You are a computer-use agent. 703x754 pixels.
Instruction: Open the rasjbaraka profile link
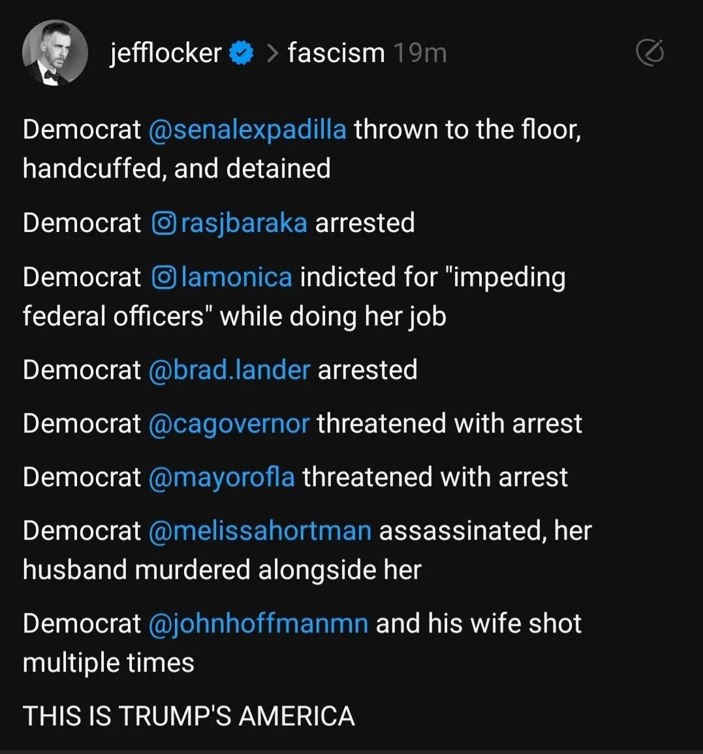[244, 223]
